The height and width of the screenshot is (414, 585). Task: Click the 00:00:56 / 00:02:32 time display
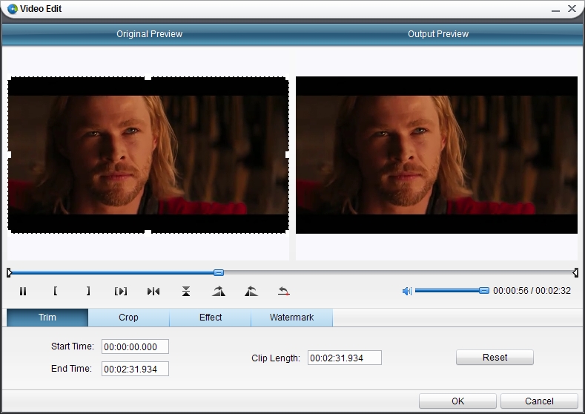click(x=532, y=290)
